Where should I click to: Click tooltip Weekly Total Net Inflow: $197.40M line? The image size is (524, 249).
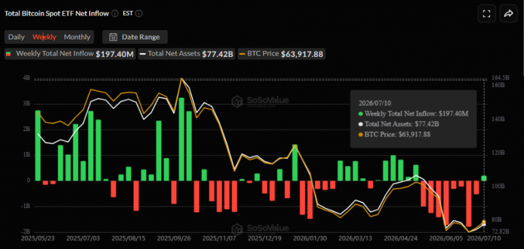413,114
